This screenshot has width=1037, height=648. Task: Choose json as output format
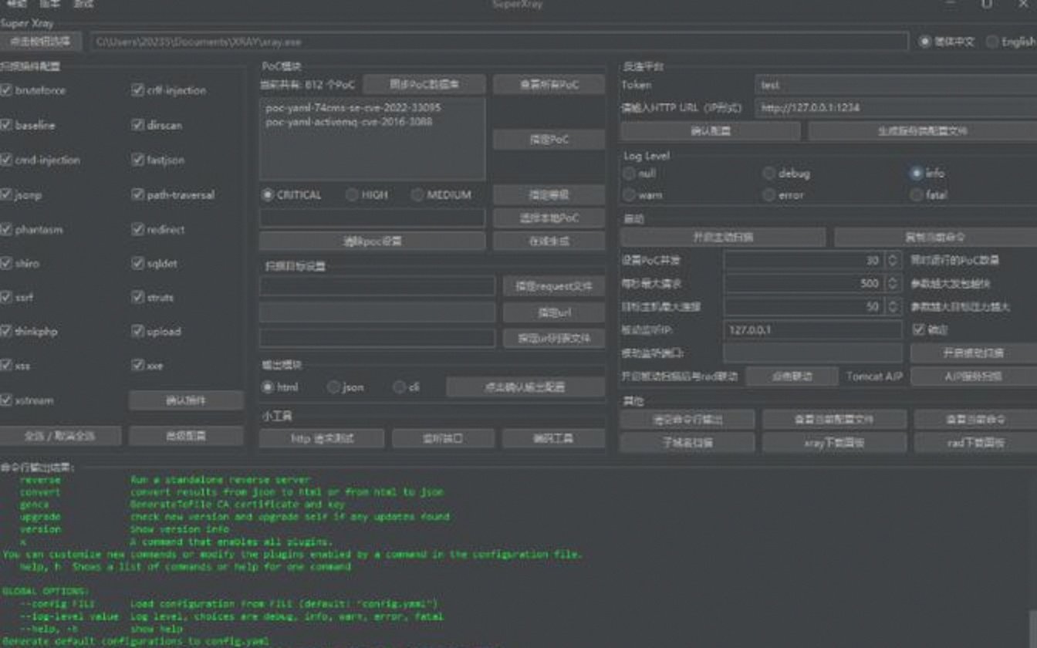pyautogui.click(x=333, y=387)
